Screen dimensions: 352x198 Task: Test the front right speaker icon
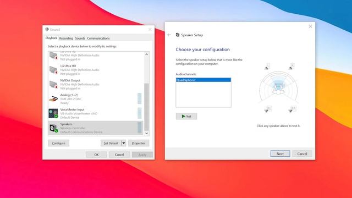coord(291,67)
